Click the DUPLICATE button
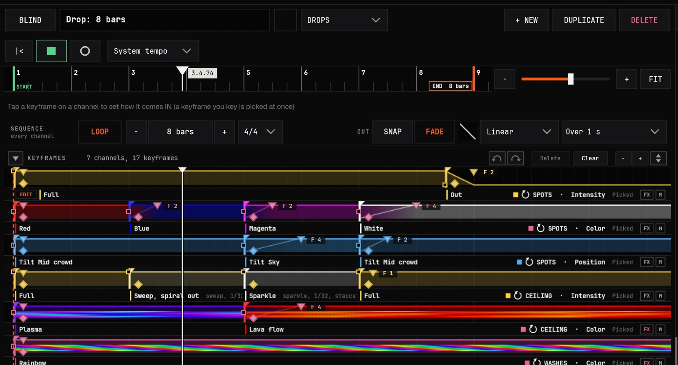678x365 pixels. click(x=584, y=20)
